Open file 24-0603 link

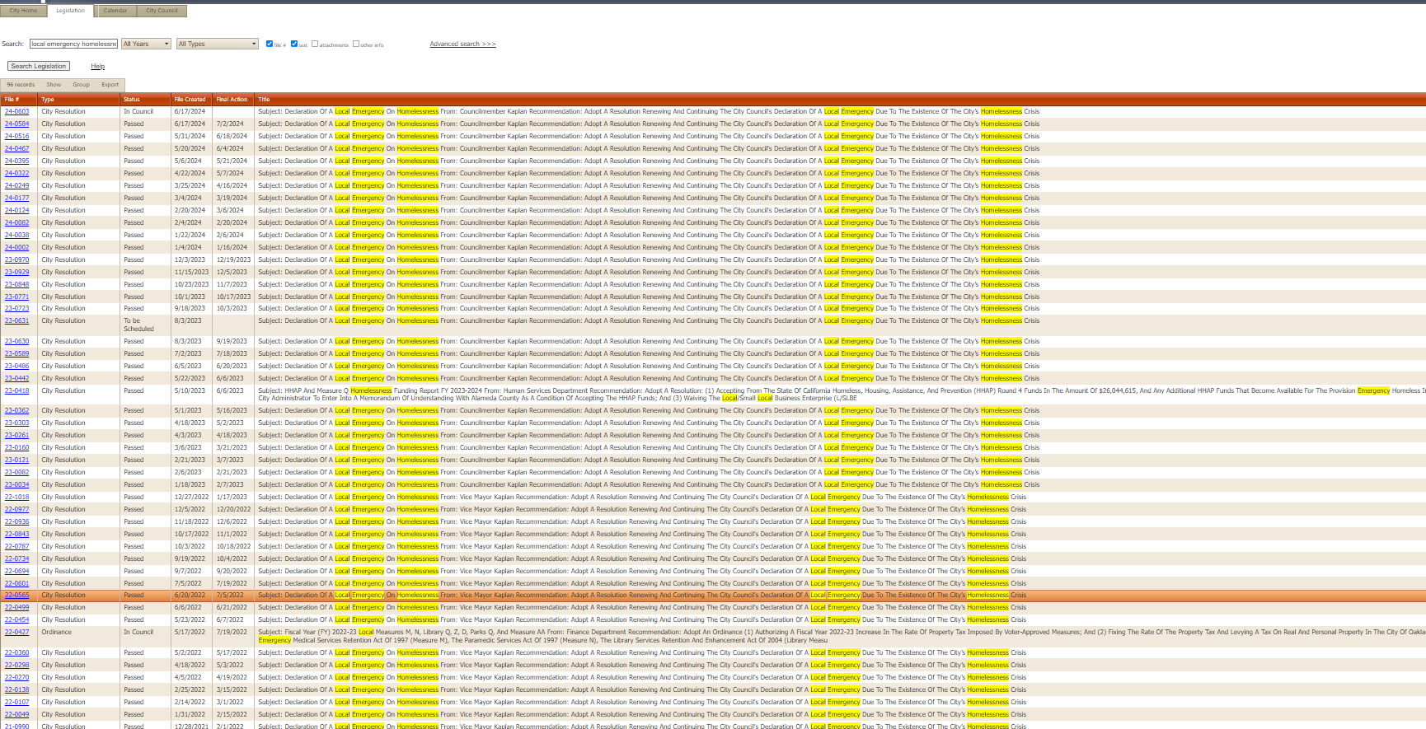click(16, 112)
